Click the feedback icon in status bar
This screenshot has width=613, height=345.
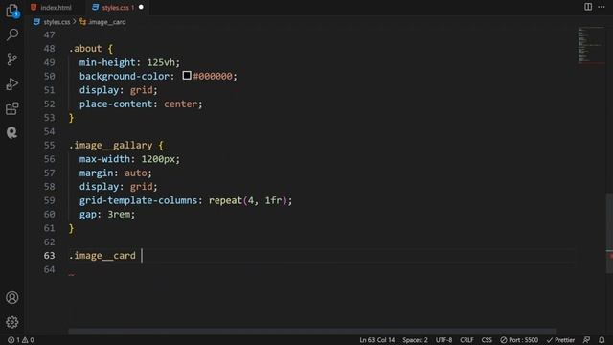(x=586, y=340)
